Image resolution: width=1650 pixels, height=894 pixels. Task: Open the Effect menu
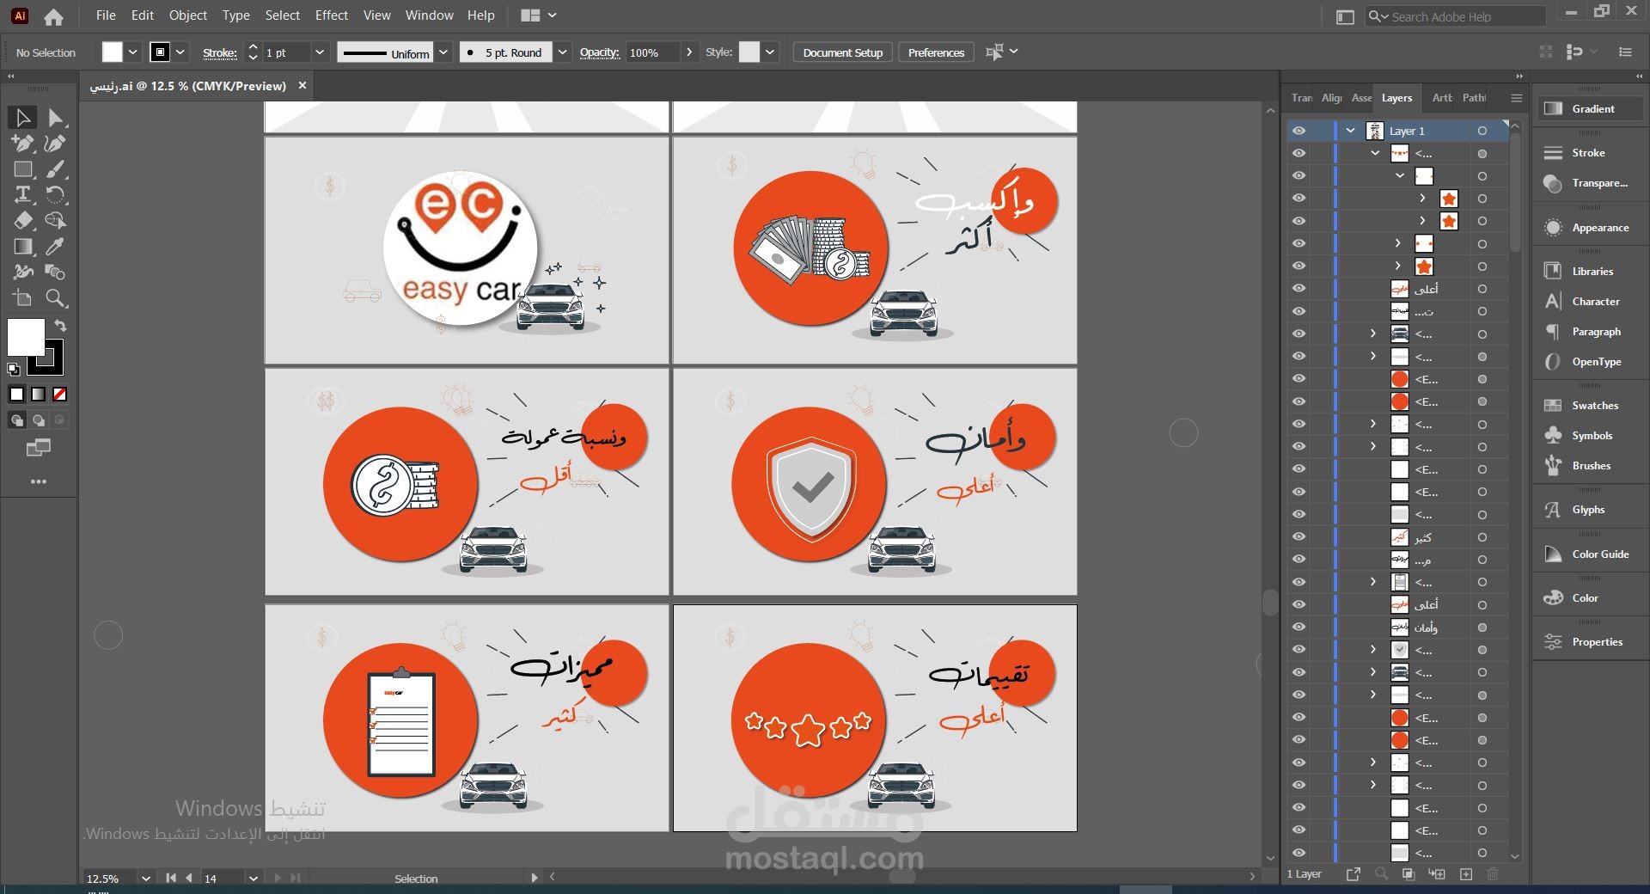tap(331, 15)
